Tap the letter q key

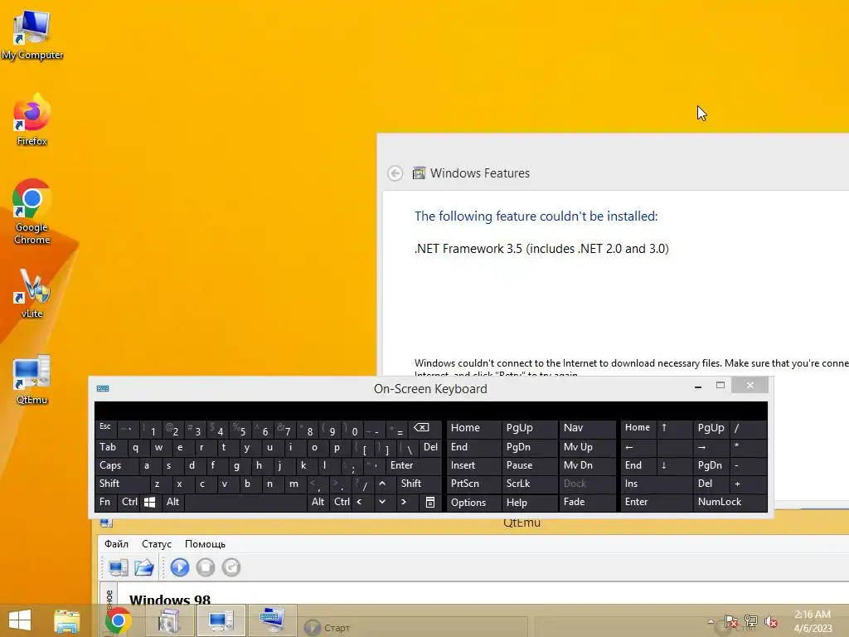(x=136, y=447)
